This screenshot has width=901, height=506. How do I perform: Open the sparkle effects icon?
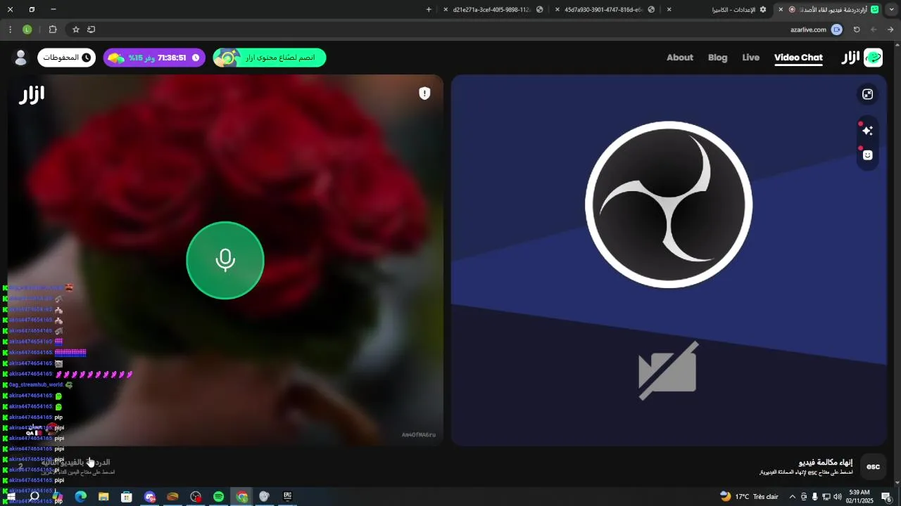(x=867, y=131)
